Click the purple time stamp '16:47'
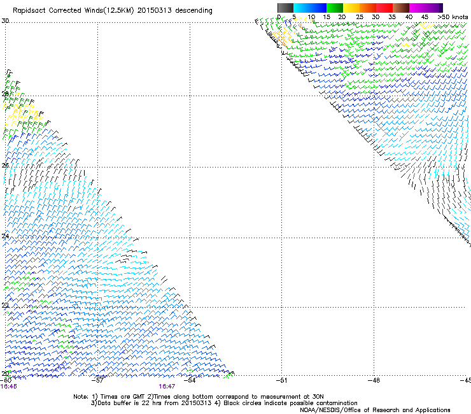The width and height of the screenshot is (471, 414). (x=167, y=387)
